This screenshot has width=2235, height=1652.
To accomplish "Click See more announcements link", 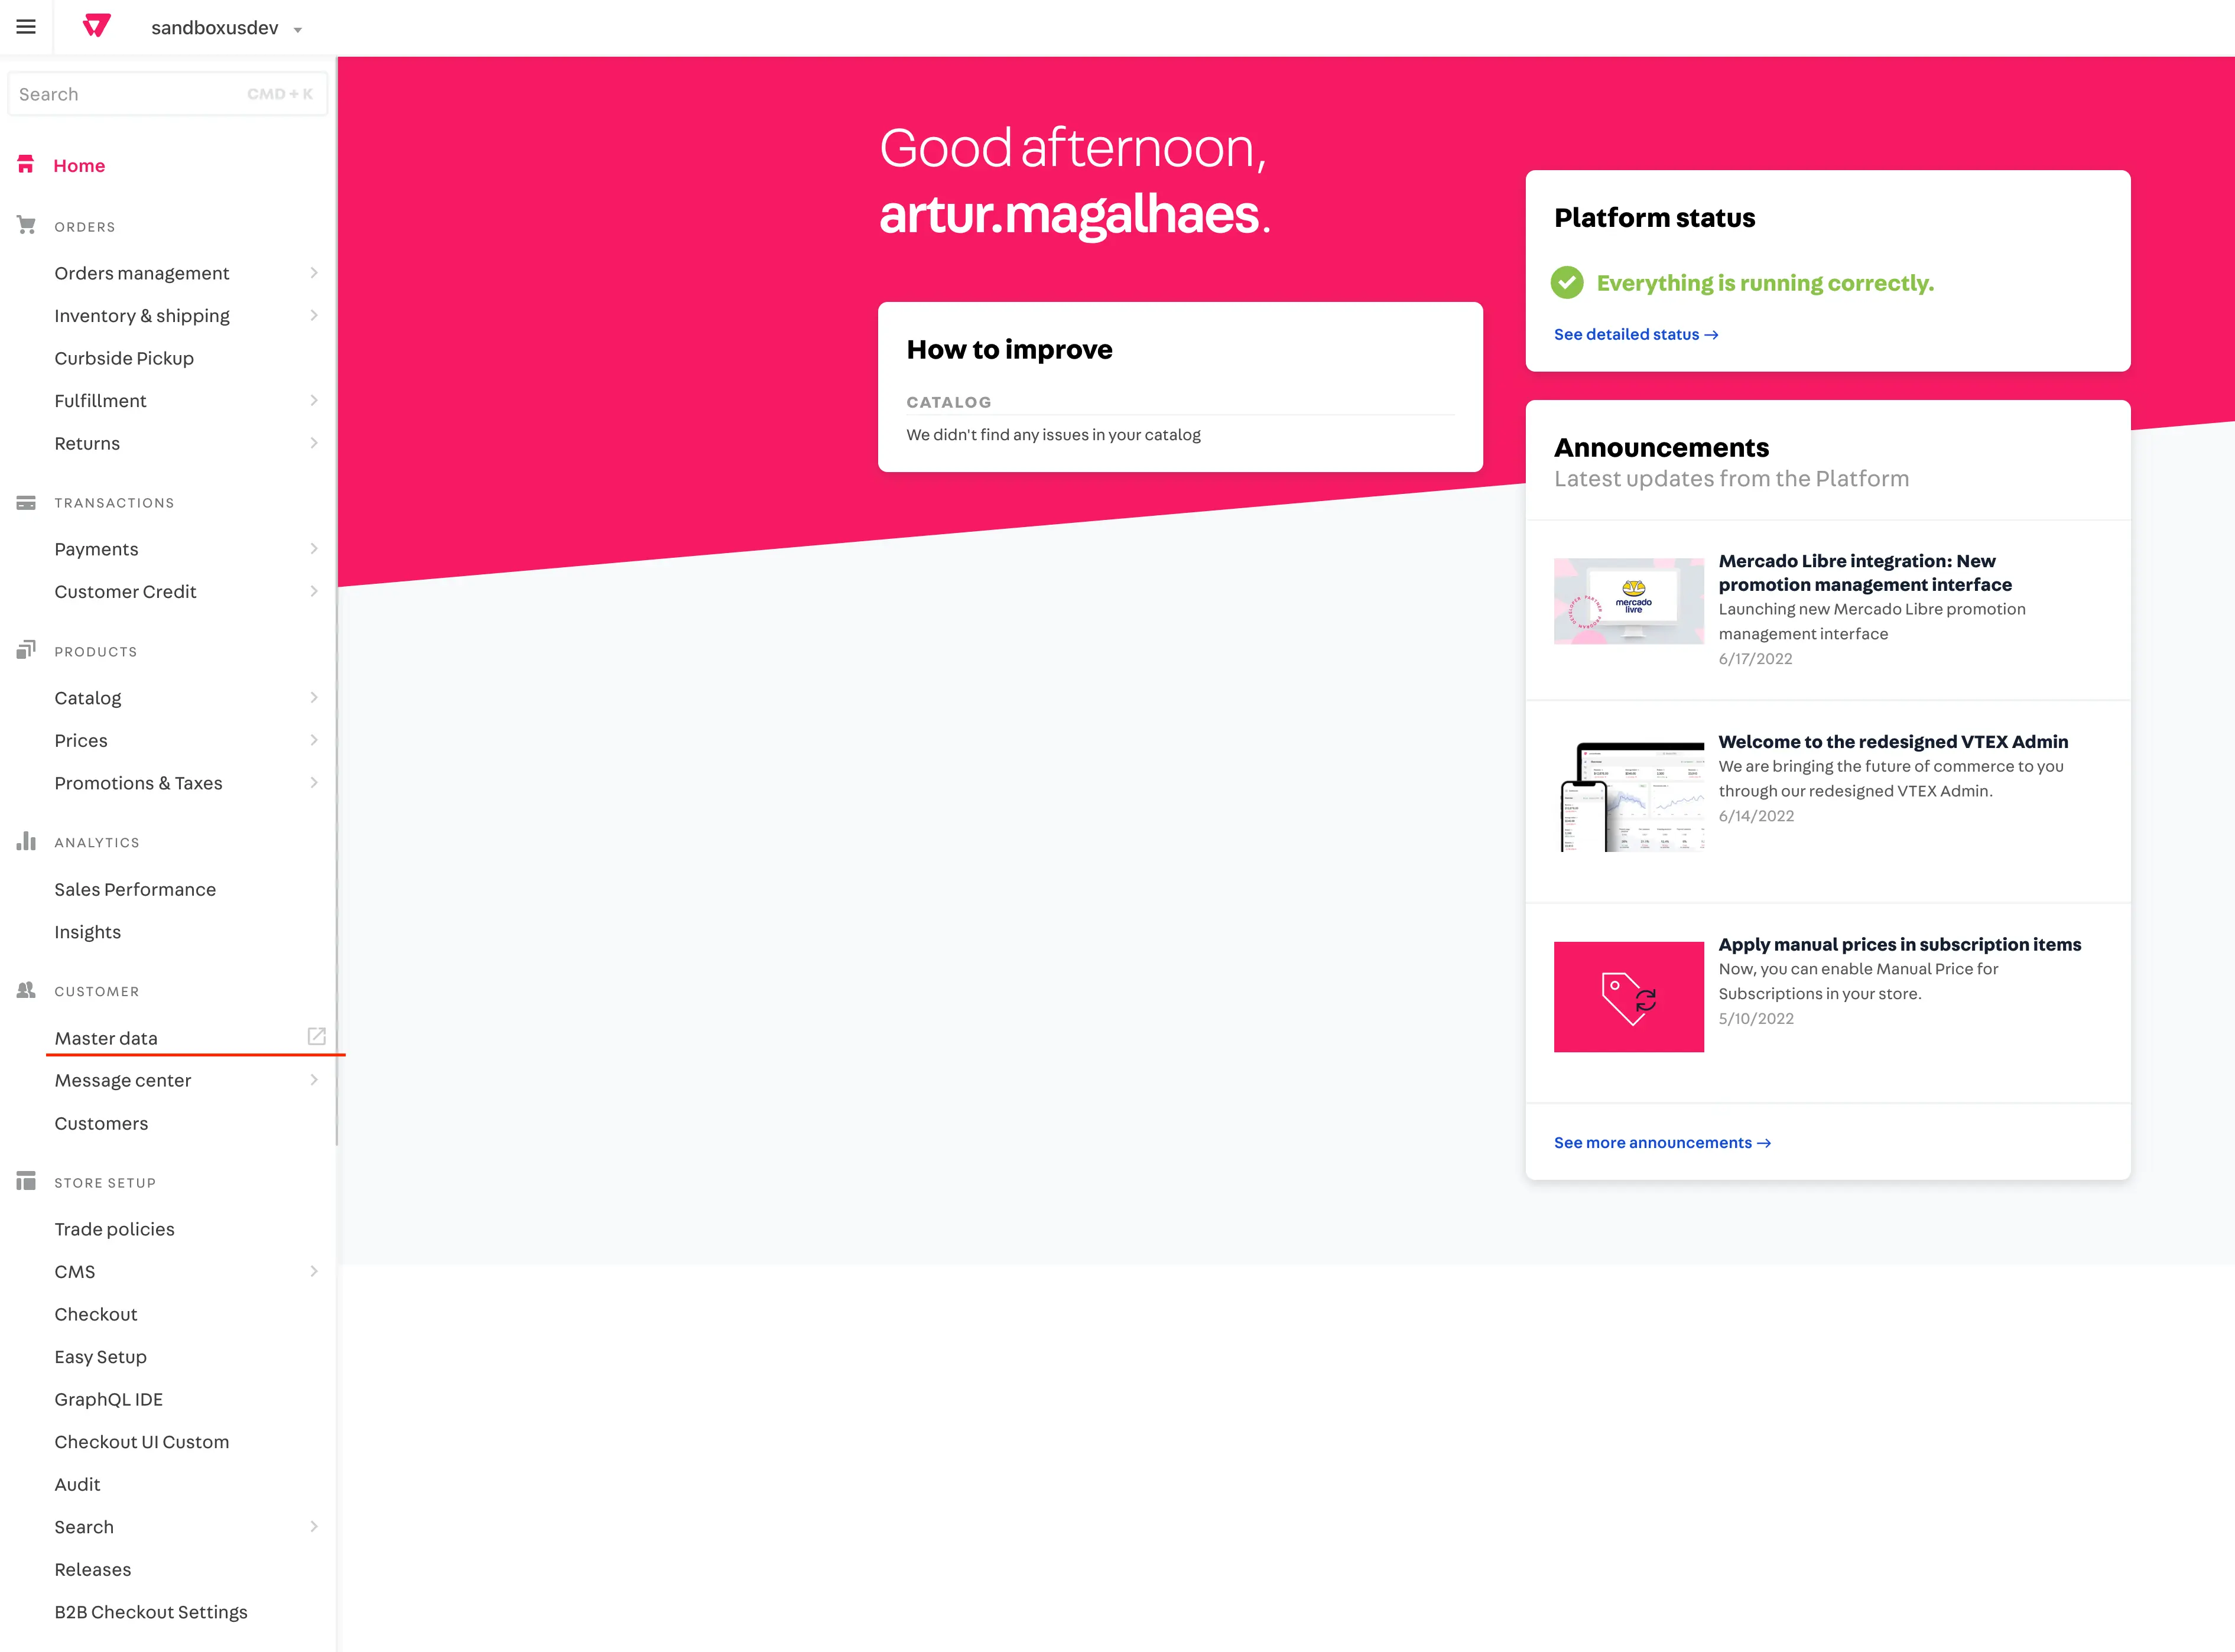I will click(x=1661, y=1142).
